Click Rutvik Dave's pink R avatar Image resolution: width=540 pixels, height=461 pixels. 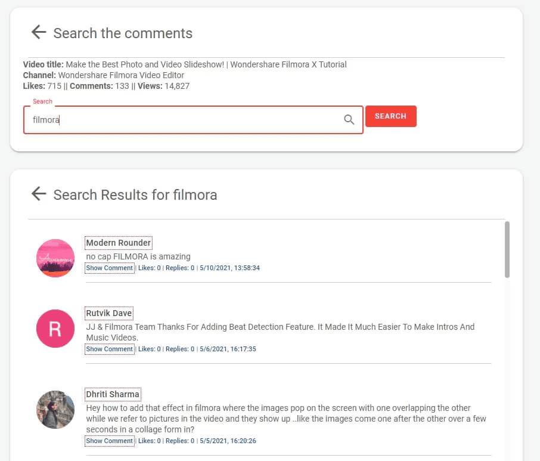tap(55, 329)
